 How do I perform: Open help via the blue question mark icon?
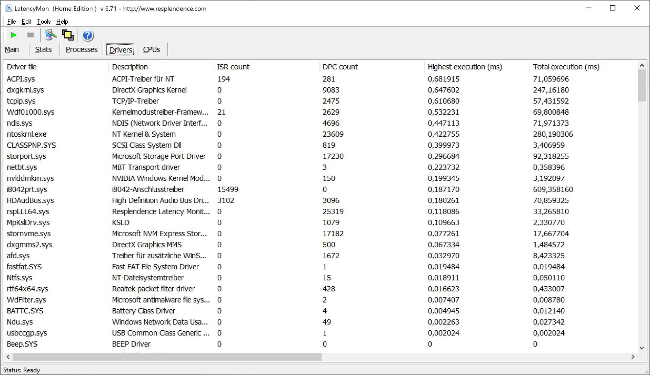[88, 35]
